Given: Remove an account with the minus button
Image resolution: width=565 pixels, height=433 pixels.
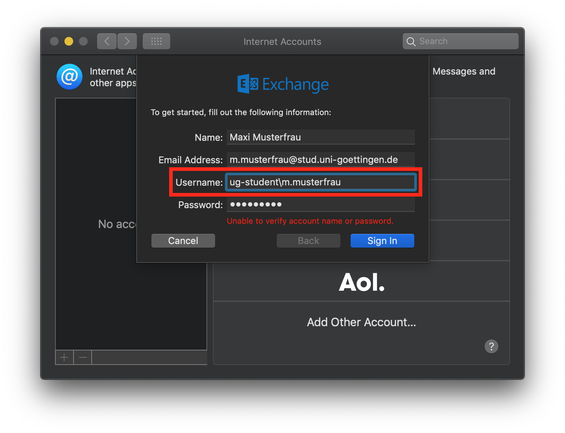Looking at the screenshot, I should (83, 358).
